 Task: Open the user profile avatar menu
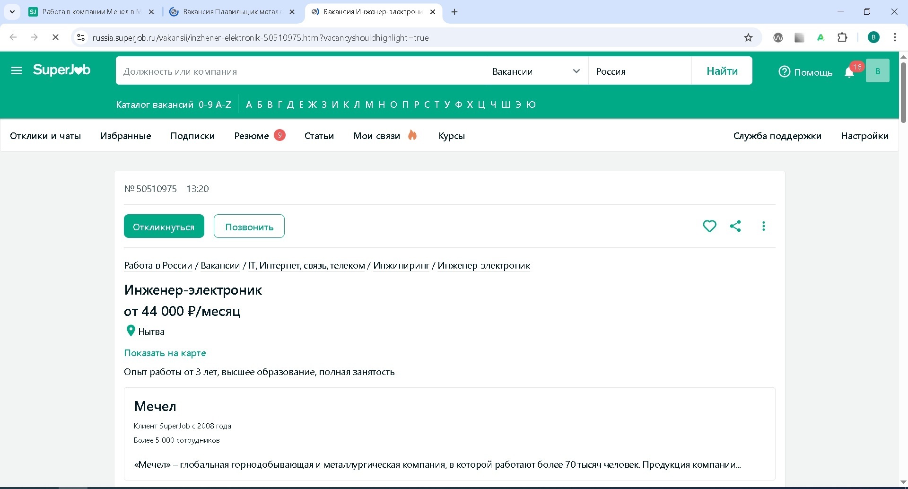(877, 71)
